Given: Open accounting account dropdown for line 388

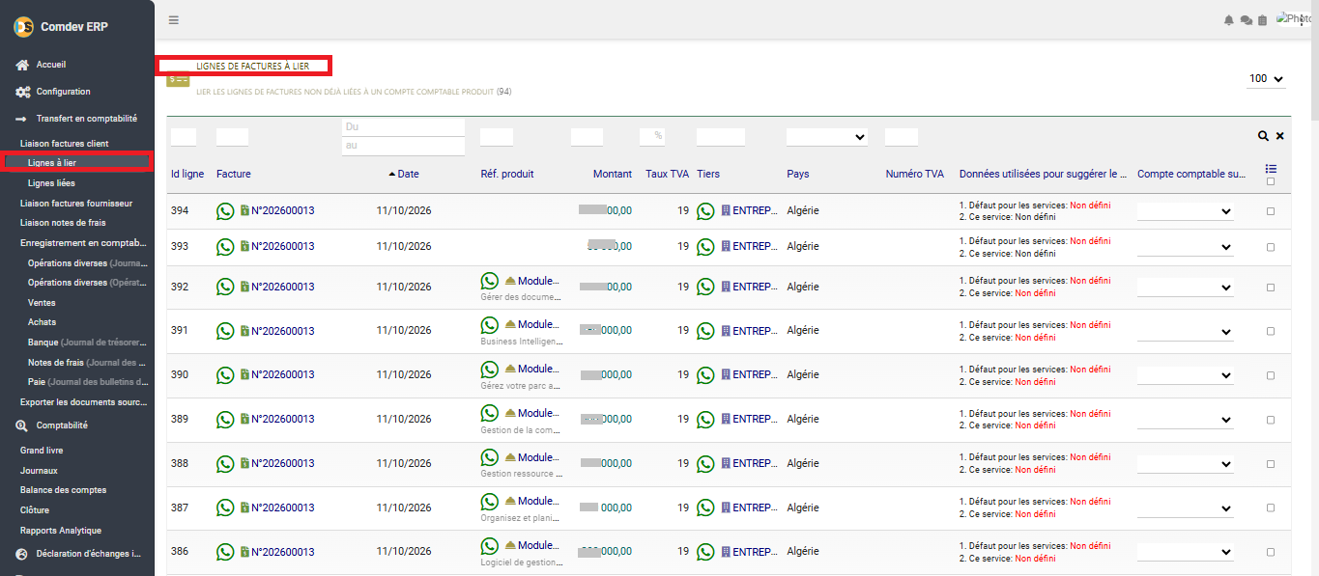Looking at the screenshot, I should [1186, 464].
